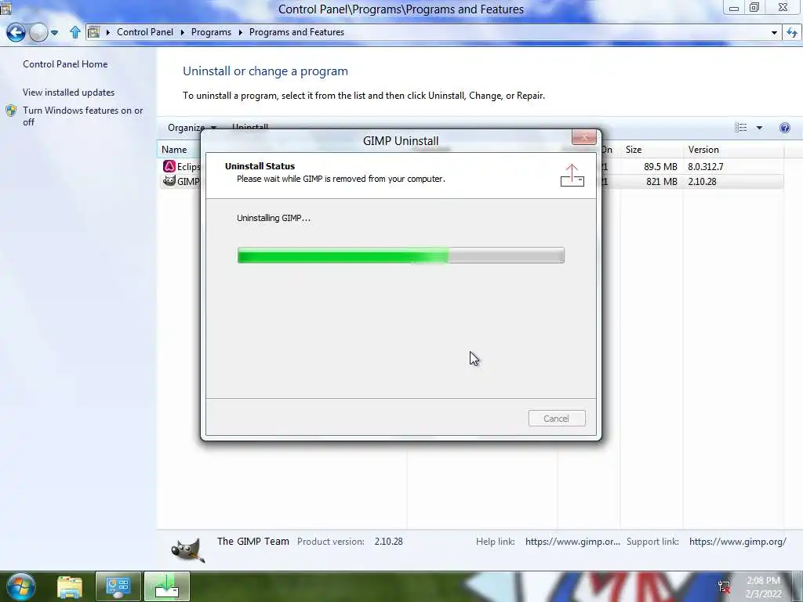Select Control Panel in the address breadcrumb

145,31
